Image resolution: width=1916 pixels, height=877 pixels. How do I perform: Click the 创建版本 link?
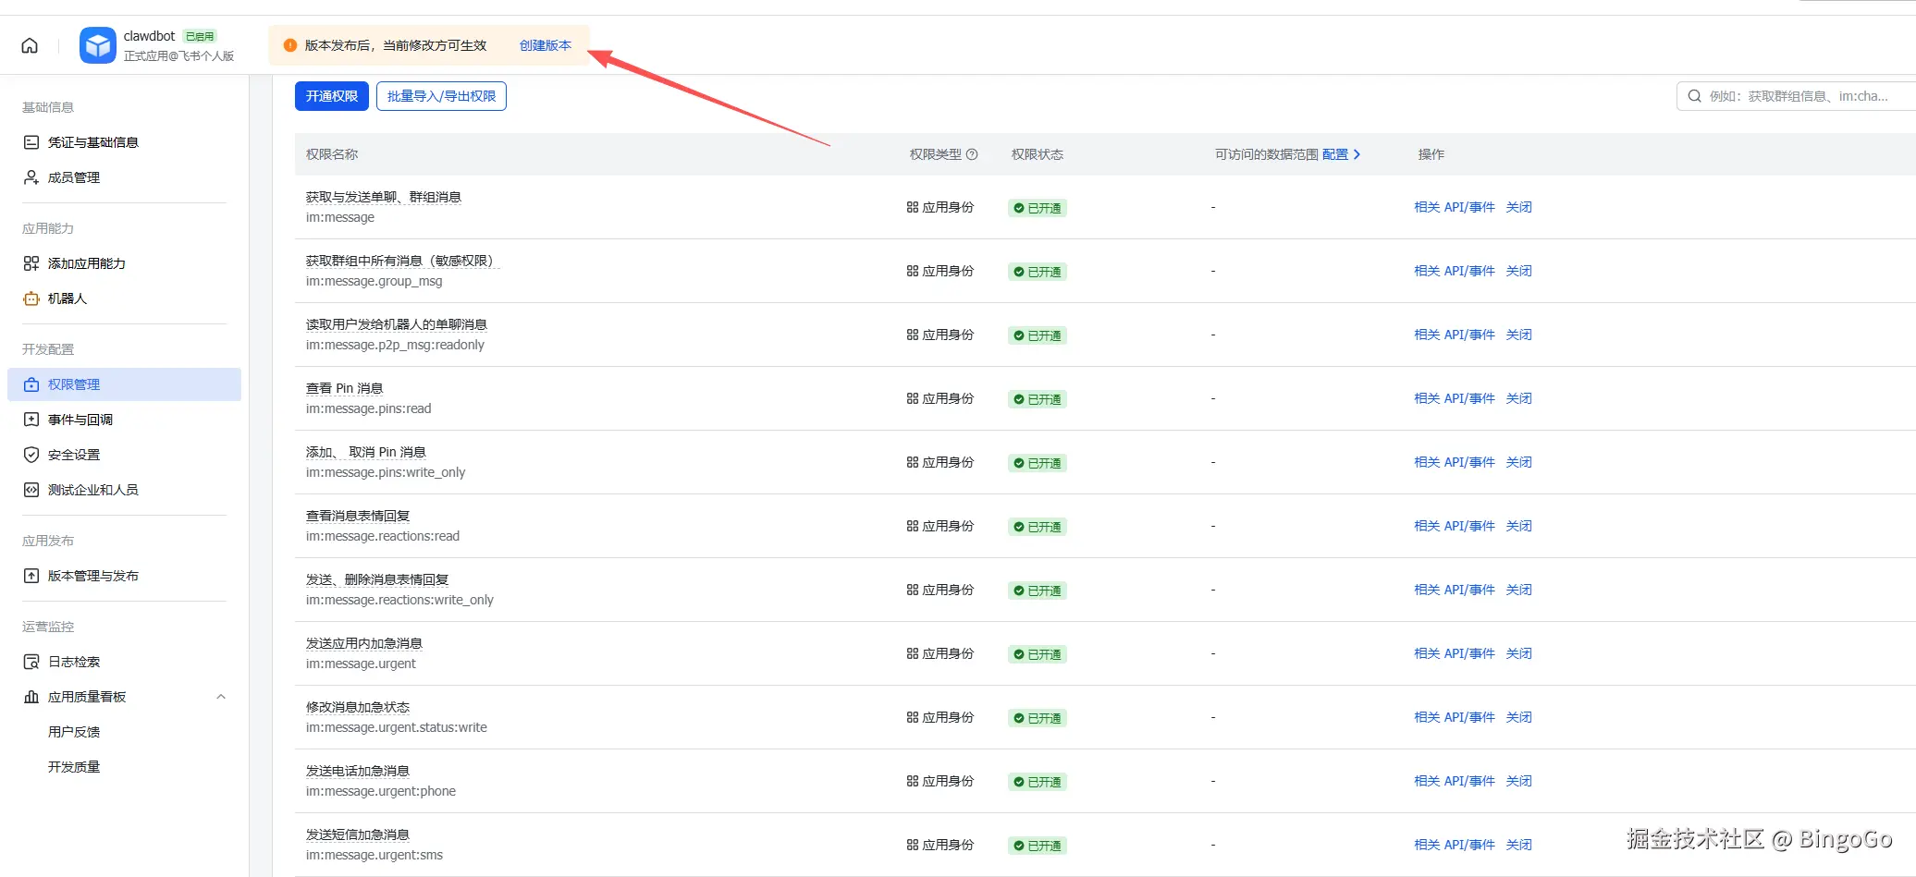pos(546,45)
